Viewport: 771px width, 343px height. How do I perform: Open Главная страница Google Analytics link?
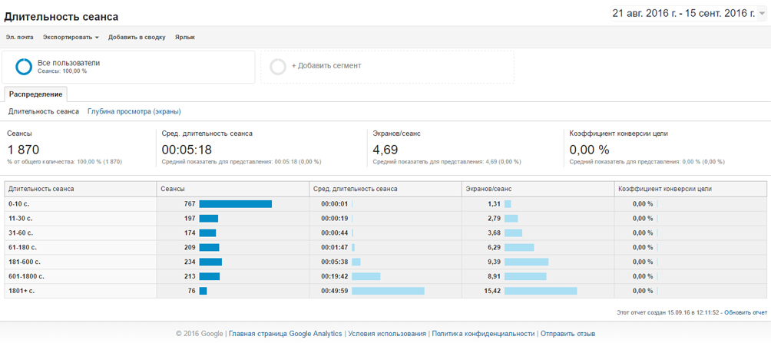click(286, 334)
